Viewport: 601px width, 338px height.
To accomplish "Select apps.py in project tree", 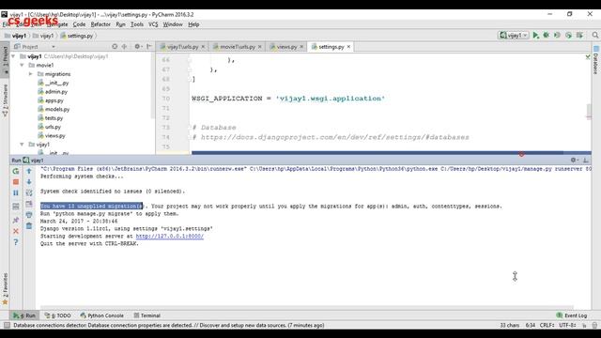I will click(x=51, y=100).
